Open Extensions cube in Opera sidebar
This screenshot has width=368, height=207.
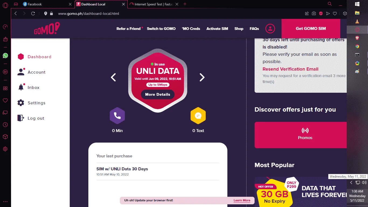5,137
